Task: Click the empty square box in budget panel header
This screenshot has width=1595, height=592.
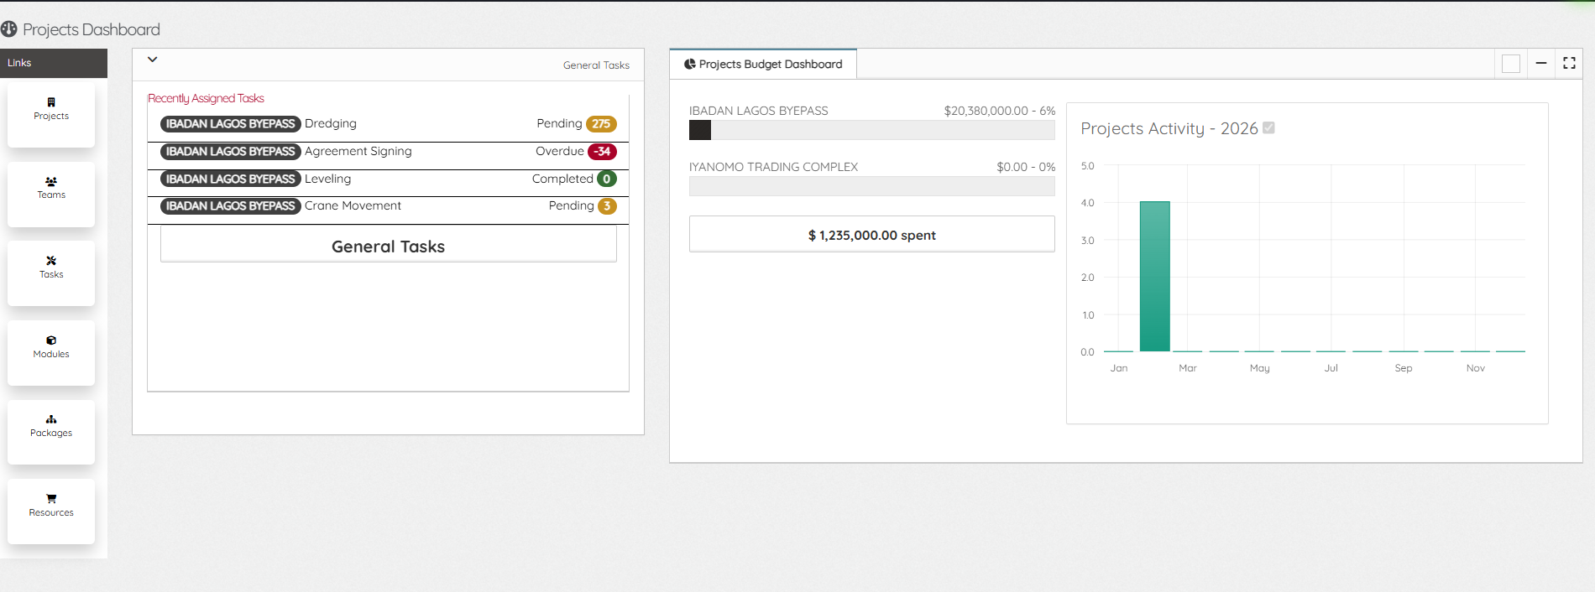Action: click(1511, 64)
